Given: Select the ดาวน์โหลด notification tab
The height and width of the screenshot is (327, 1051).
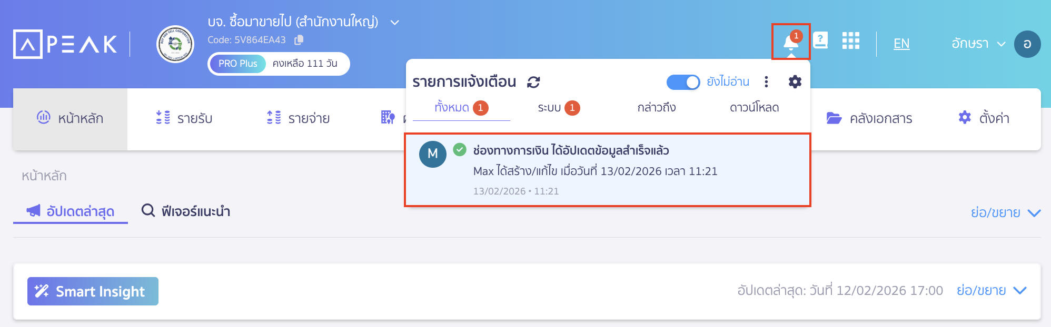Looking at the screenshot, I should click(x=754, y=108).
